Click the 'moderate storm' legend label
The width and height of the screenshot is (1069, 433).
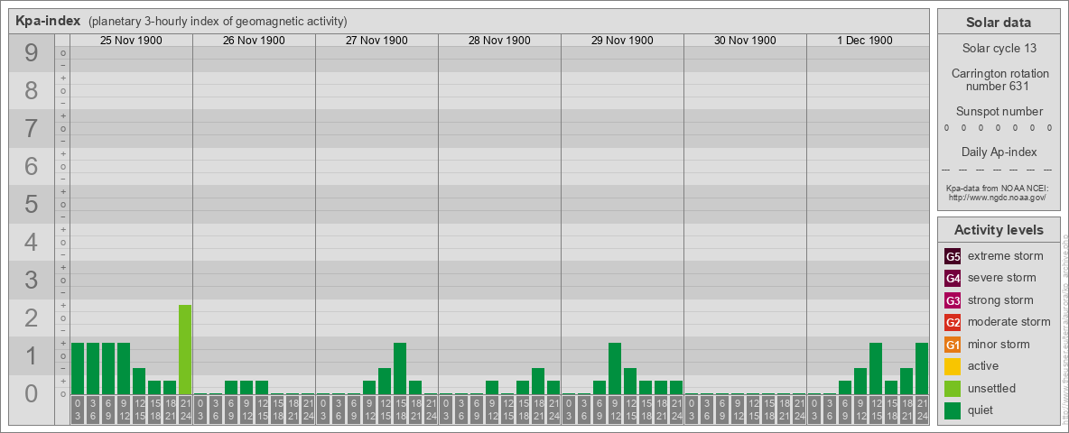coord(1009,322)
